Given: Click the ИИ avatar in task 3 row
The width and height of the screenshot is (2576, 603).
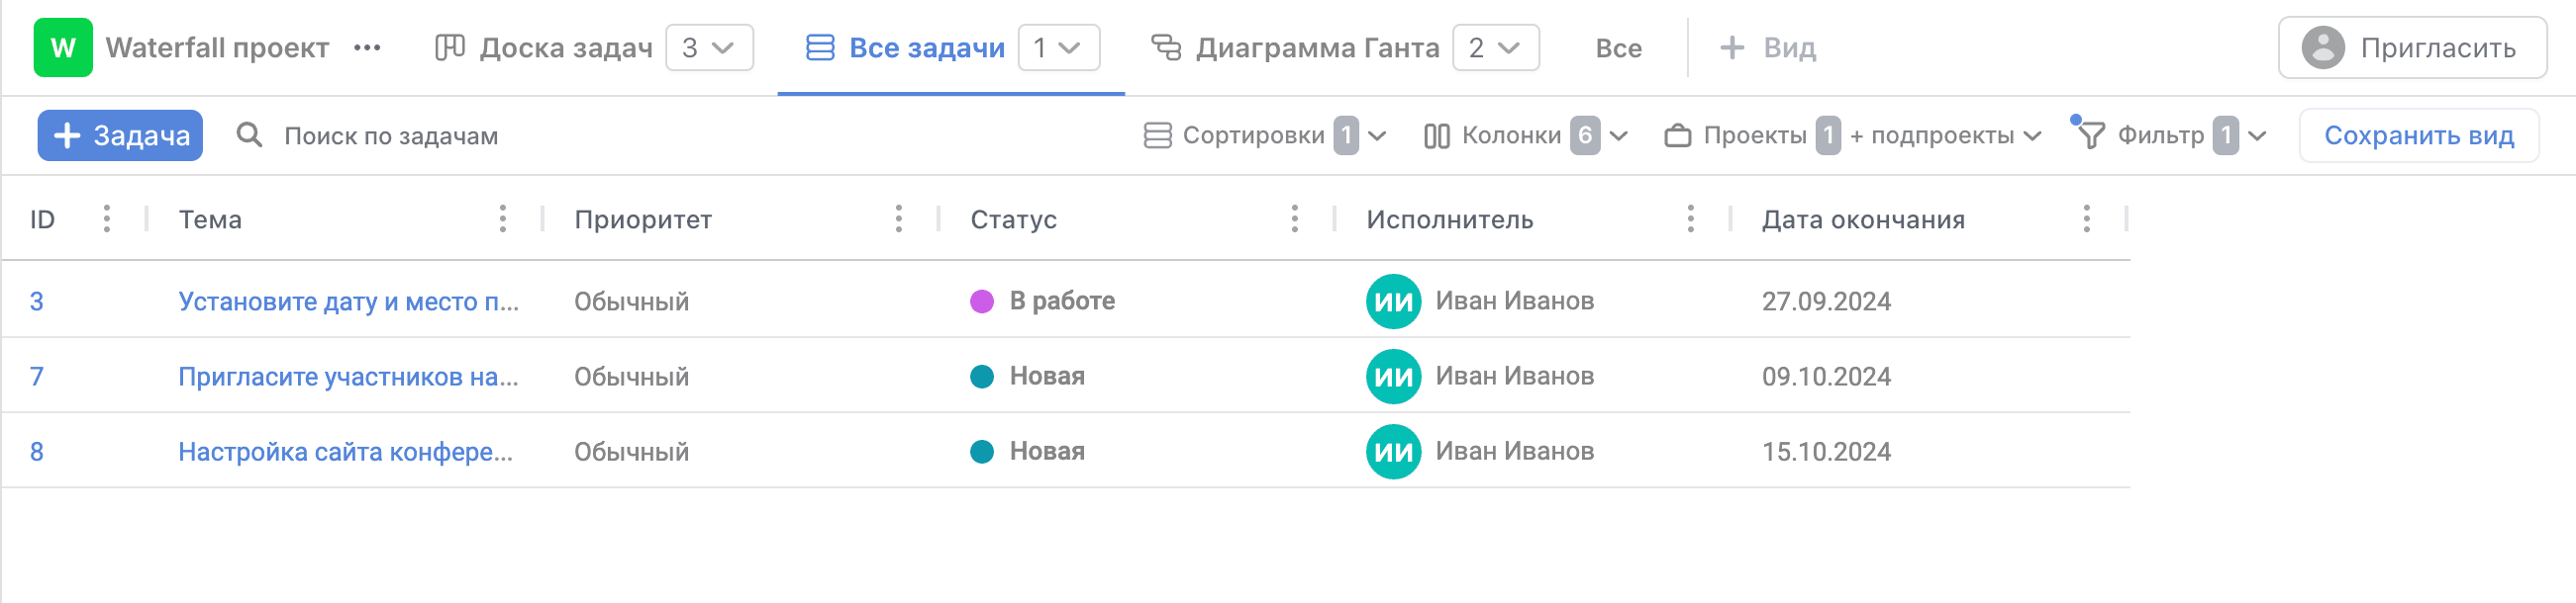Looking at the screenshot, I should (1393, 301).
